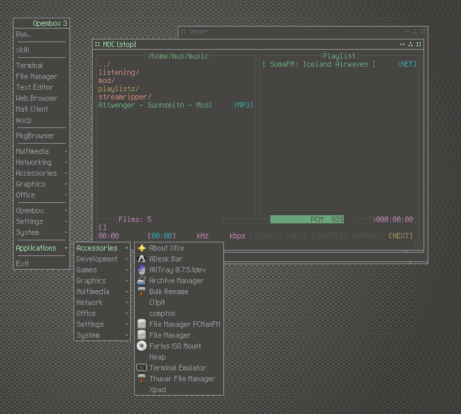Viewport: 461px width, 414px height.
Task: Click the ADesk Bar icon
Action: (142, 259)
